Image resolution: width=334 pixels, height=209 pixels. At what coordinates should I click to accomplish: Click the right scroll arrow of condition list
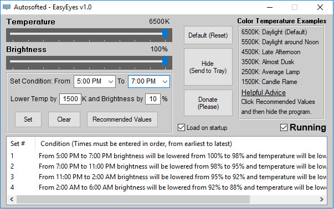pyautogui.click(x=322, y=199)
